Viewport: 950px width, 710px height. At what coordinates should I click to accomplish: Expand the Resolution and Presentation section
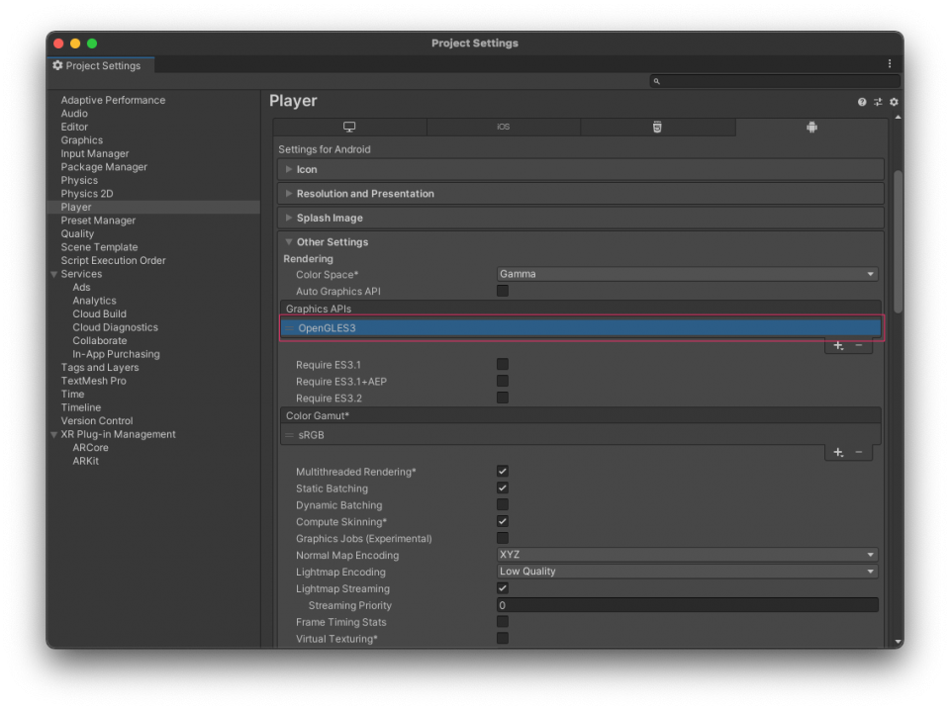click(x=288, y=193)
